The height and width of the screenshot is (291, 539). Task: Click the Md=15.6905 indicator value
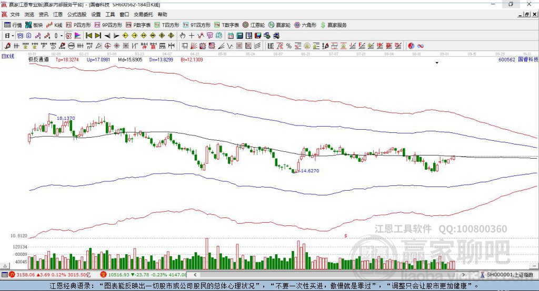coord(130,59)
